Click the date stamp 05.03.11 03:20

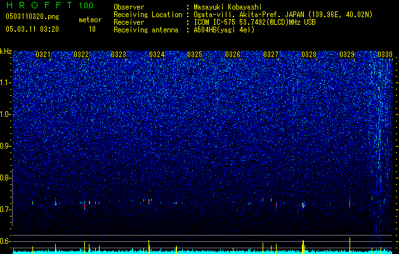coord(32,29)
